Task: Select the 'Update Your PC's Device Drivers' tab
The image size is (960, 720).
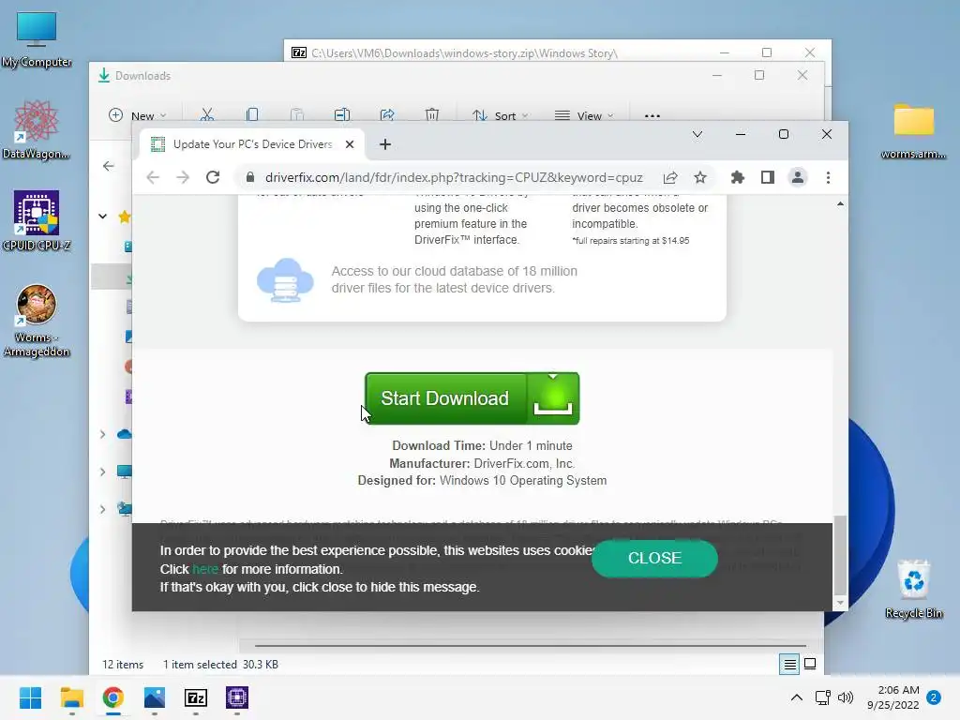Action: 252,144
